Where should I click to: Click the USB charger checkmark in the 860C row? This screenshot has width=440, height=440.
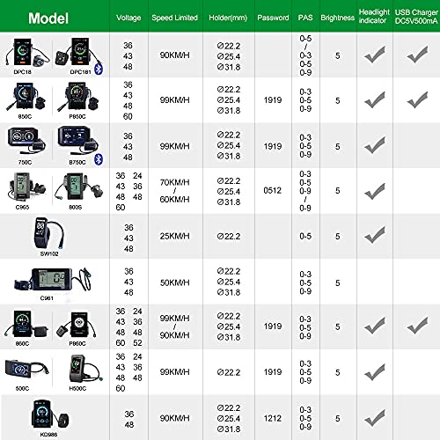point(417,326)
